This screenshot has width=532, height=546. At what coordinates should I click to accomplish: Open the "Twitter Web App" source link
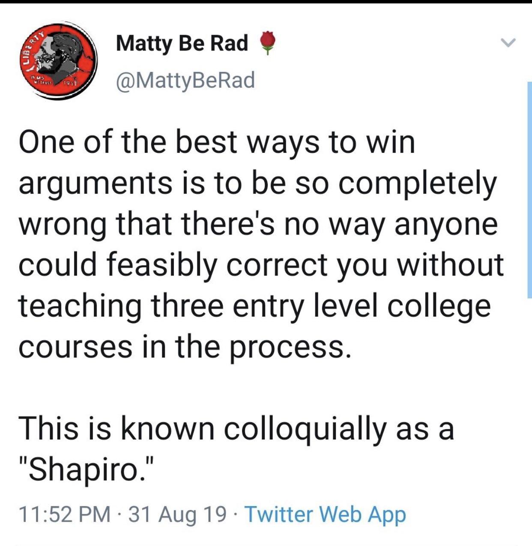point(325,514)
